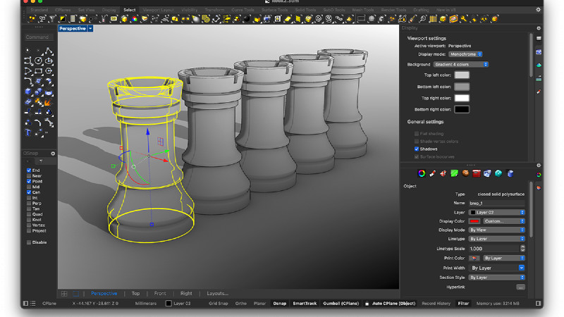Click the four-viewport layout icon at bottom

(x=63, y=293)
